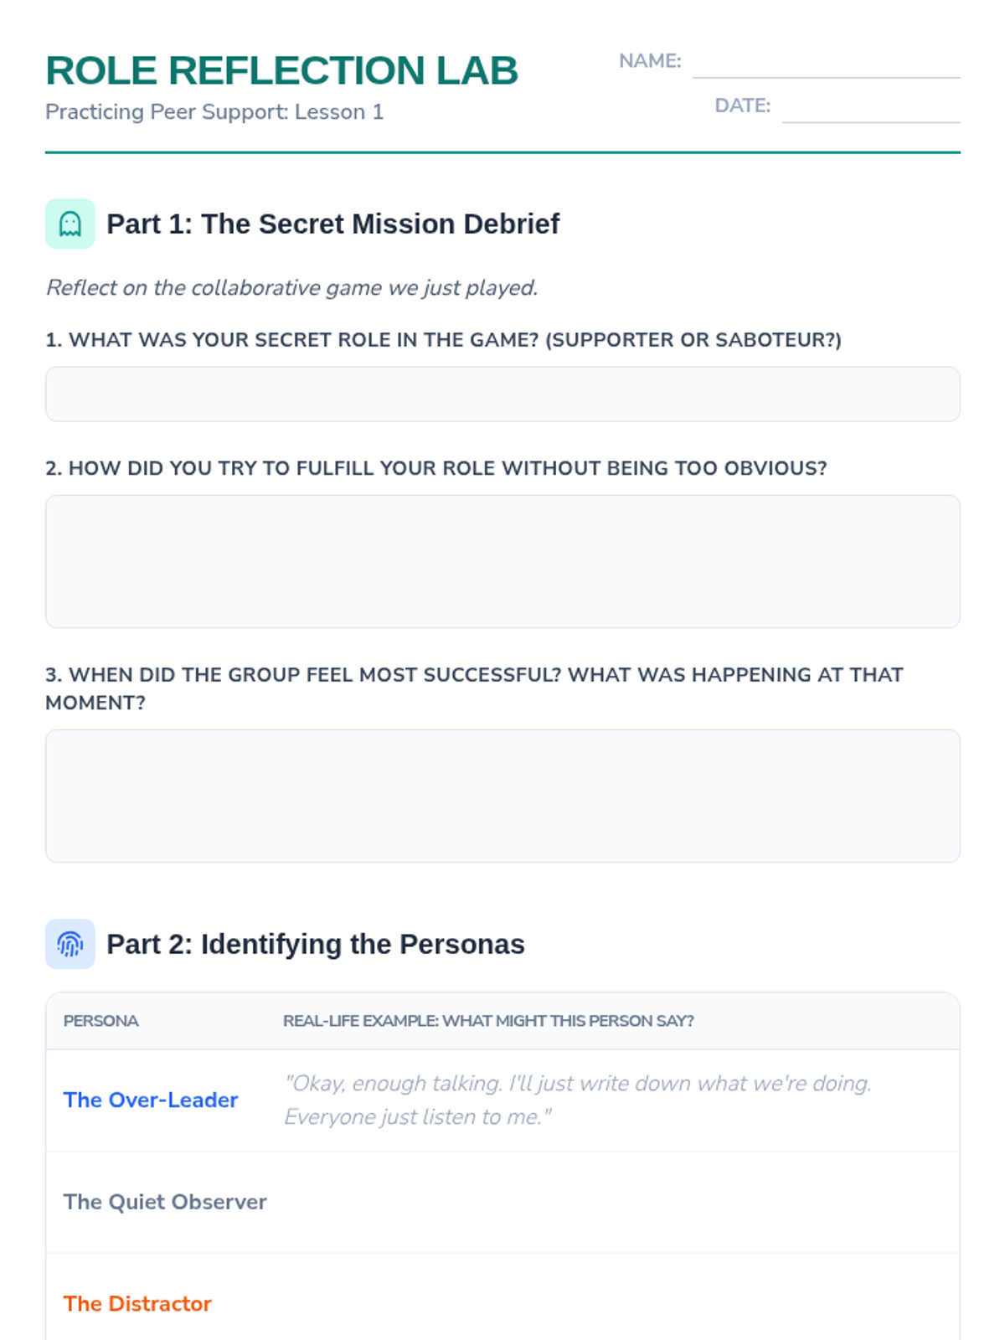Click the fingerprint icon beside Part 2

tap(70, 944)
